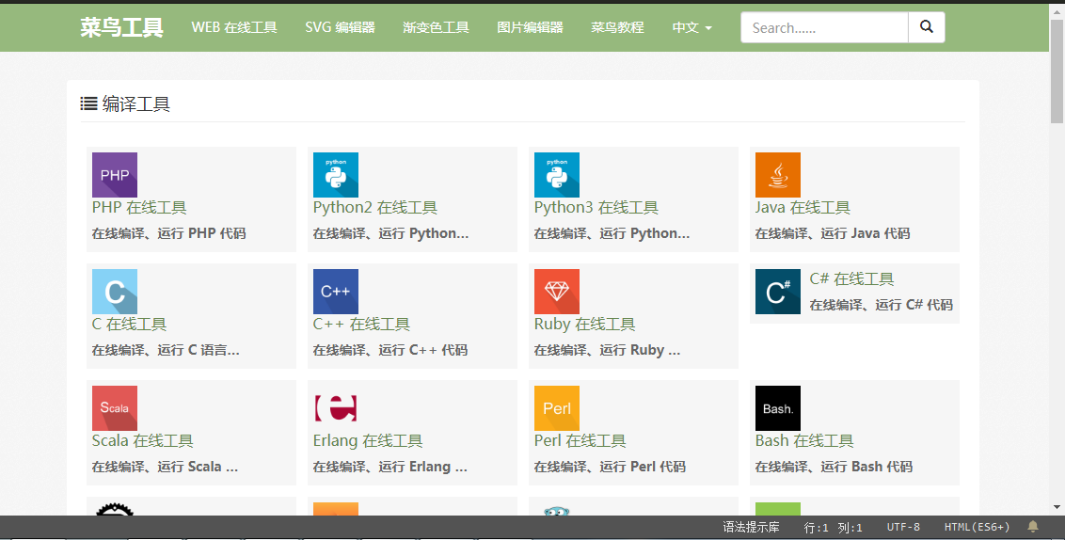Click description text 在线编译、运行 C 语言...
This screenshot has width=1065, height=540.
[166, 351]
